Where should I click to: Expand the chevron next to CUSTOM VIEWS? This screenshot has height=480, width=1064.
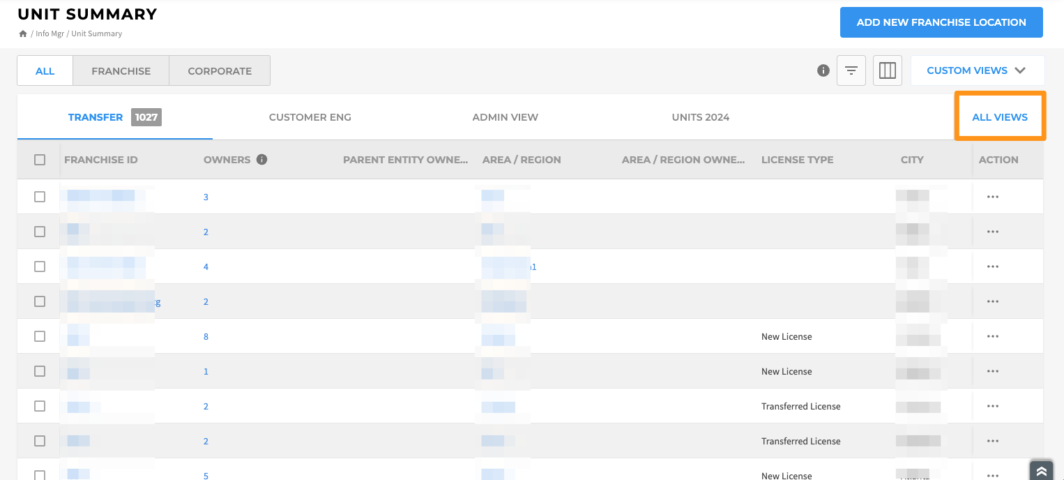click(x=1020, y=70)
